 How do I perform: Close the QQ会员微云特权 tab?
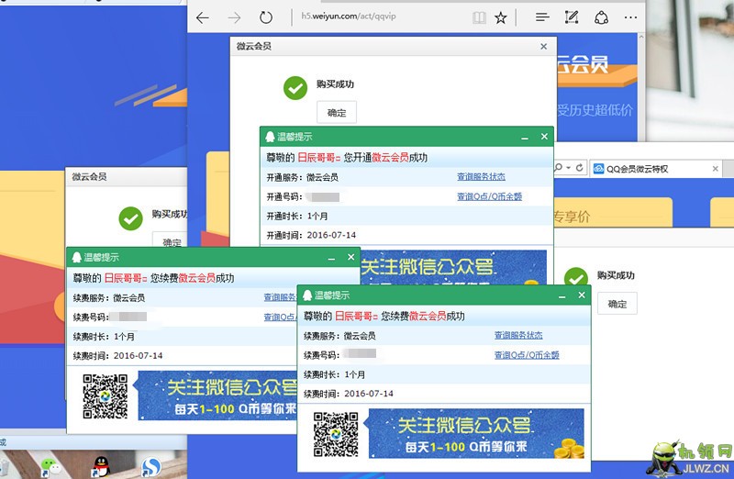[x=716, y=169]
